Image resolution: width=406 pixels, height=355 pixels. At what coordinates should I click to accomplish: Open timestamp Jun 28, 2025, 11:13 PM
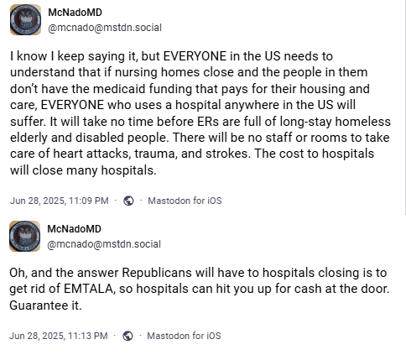(59, 336)
